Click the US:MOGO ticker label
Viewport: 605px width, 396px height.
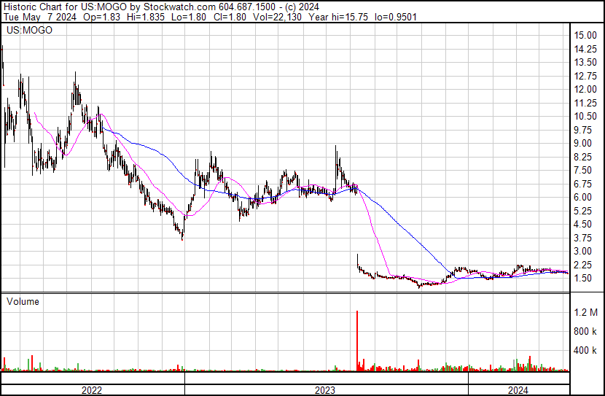tap(29, 30)
